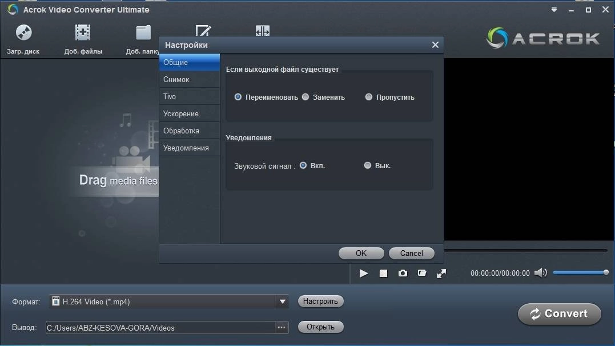The image size is (615, 346).
Task: Mute the speaker volume icon
Action: [x=540, y=272]
